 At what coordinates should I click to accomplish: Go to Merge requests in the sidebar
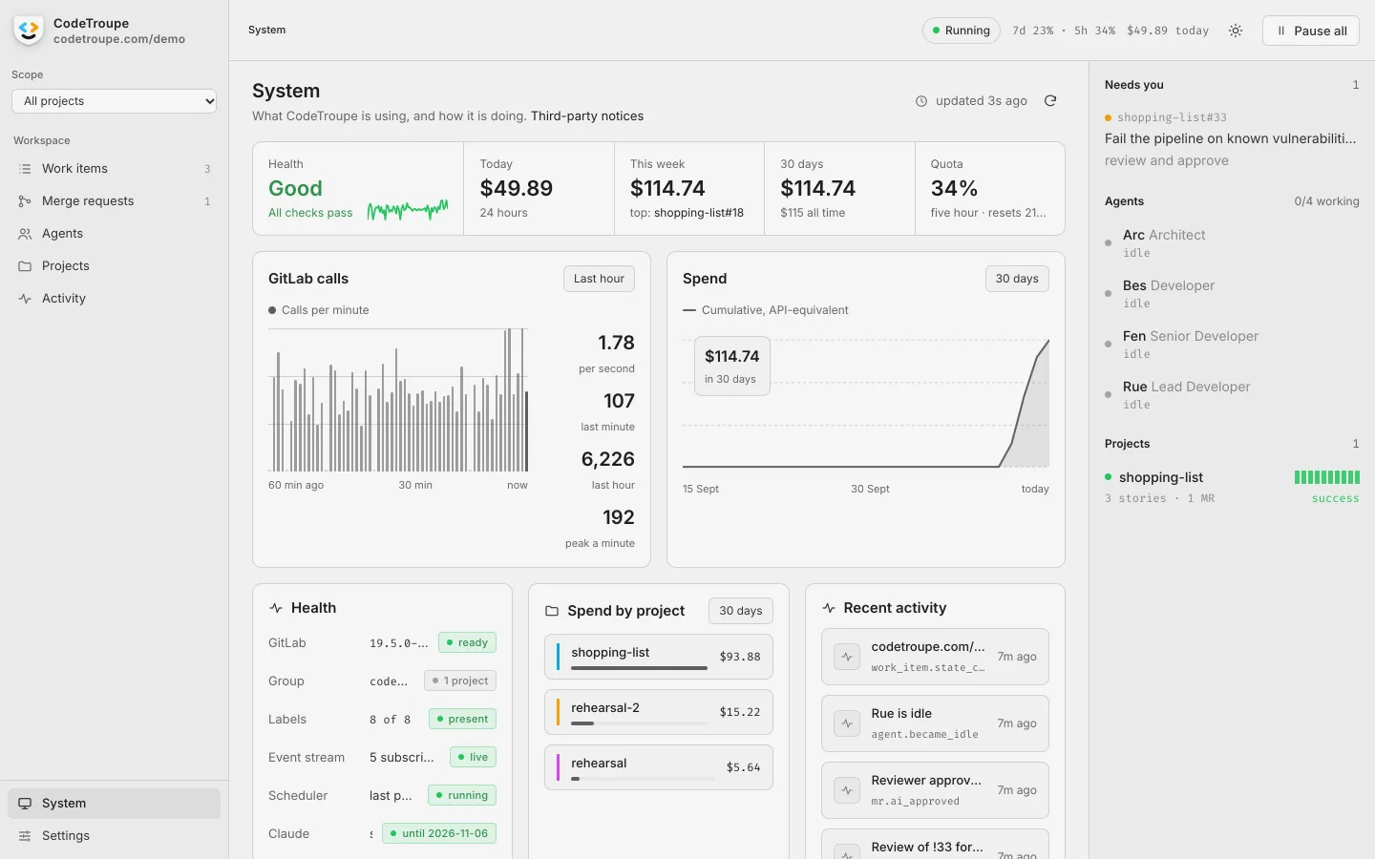pos(115,201)
